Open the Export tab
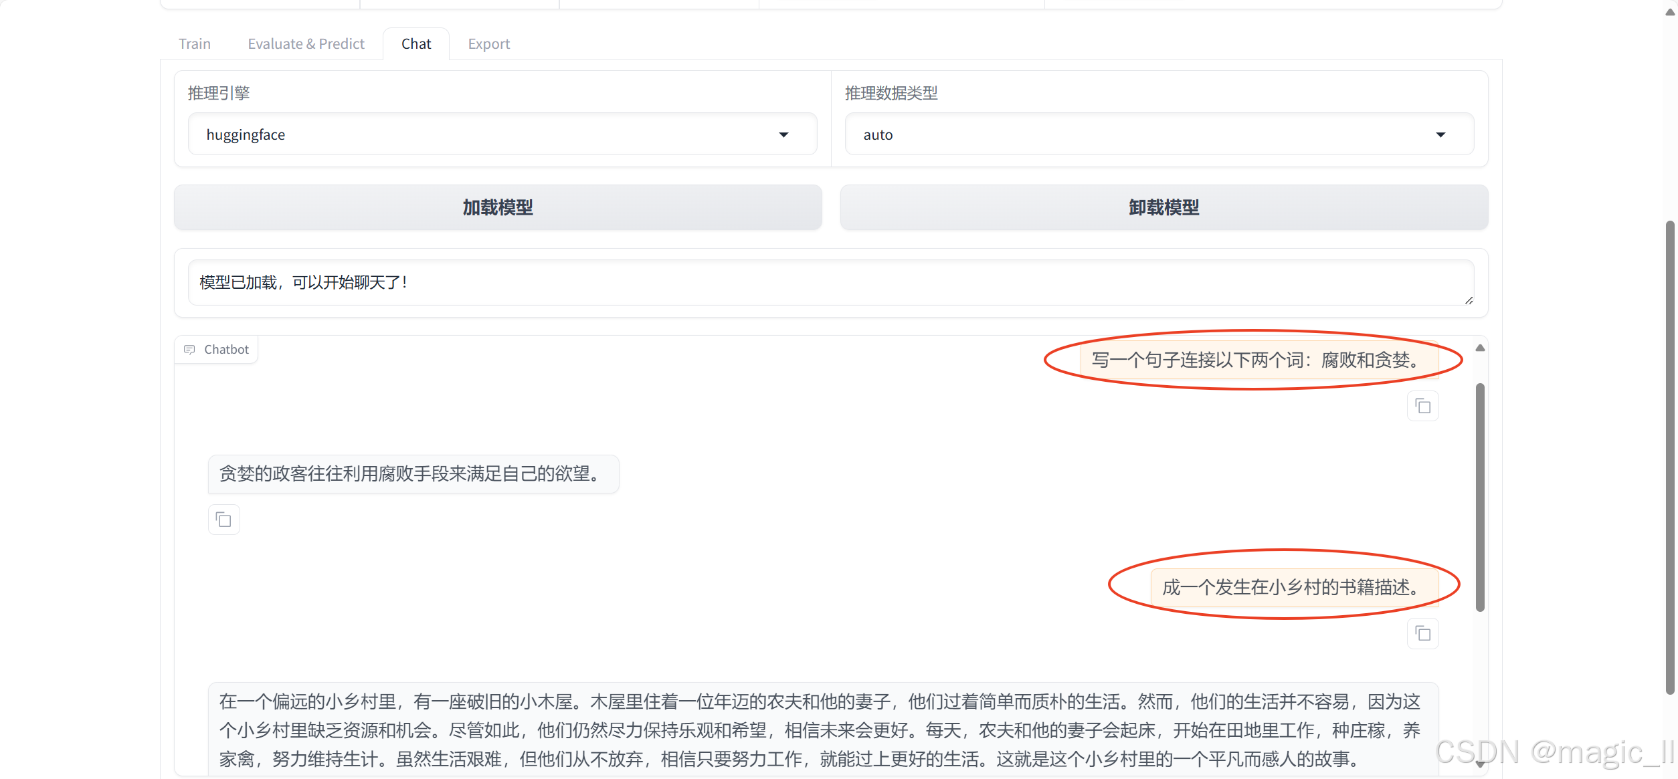The width and height of the screenshot is (1678, 779). pyautogui.click(x=489, y=43)
